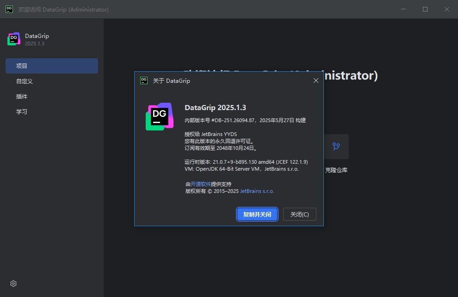Screen dimensions: 458x297
Task: Click the 订阅有效期至 2048年10月24日 line
Action: [x=221, y=148]
